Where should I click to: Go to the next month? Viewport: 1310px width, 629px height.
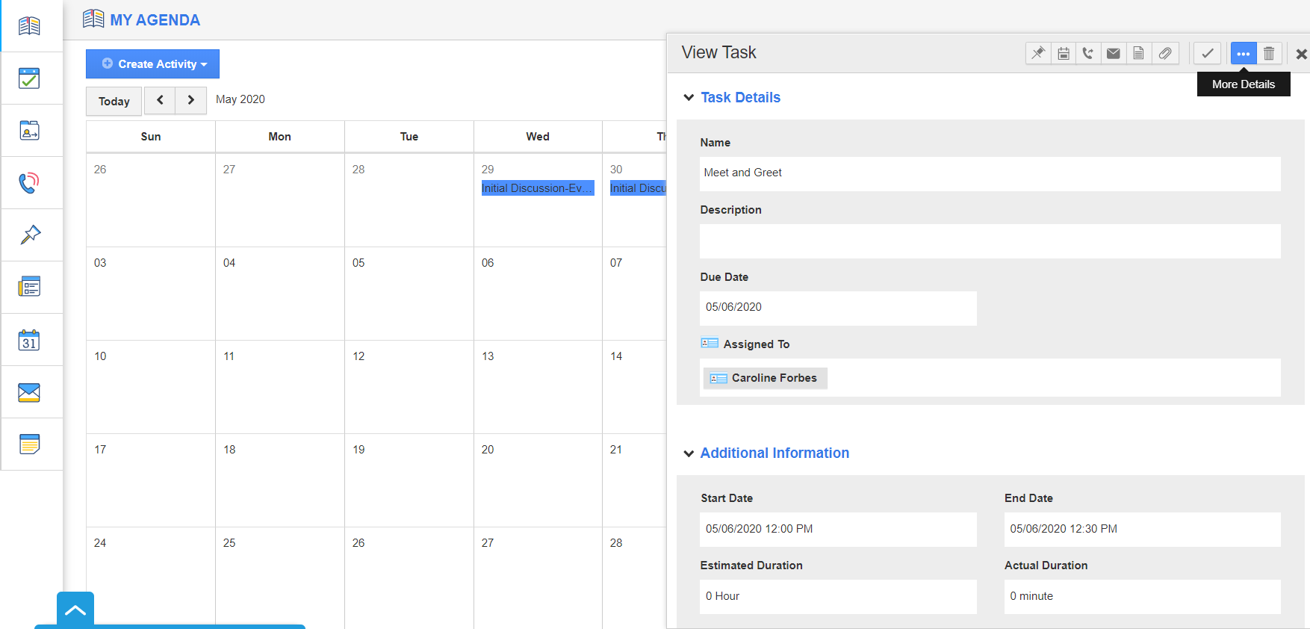coord(191,100)
